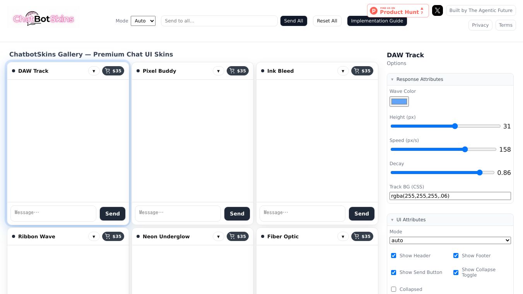Collapse the UI Attributes section
Viewport: 523px width, 294px height.
click(450, 220)
